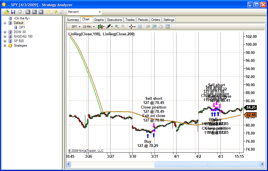This screenshot has width=268, height=171.
Task: Click the zoom frame preview icon
Action: pyautogui.click(x=140, y=27)
